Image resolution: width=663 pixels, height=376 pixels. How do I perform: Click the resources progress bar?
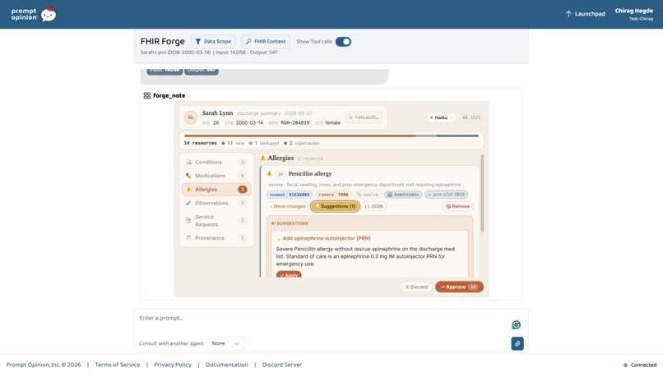click(331, 136)
